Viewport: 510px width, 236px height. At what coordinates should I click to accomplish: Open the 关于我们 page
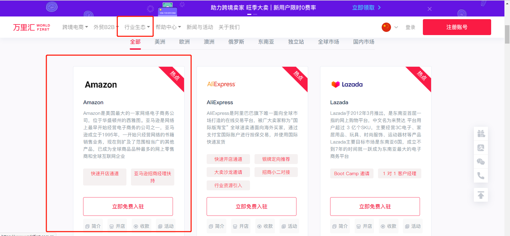click(x=229, y=27)
